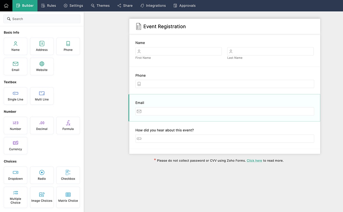Select the Name field element
The image size is (343, 212).
(x=15, y=46)
